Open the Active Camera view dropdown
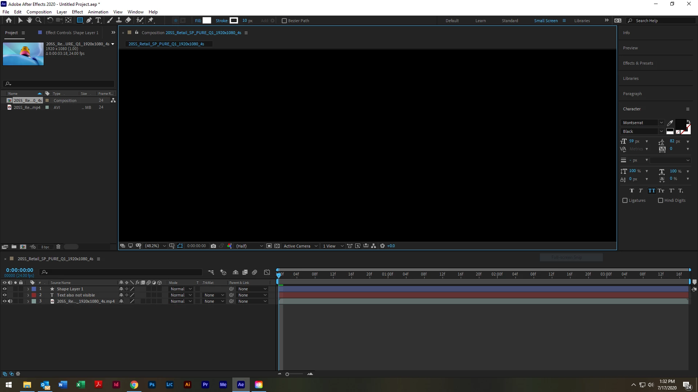698x392 pixels. (x=301, y=246)
